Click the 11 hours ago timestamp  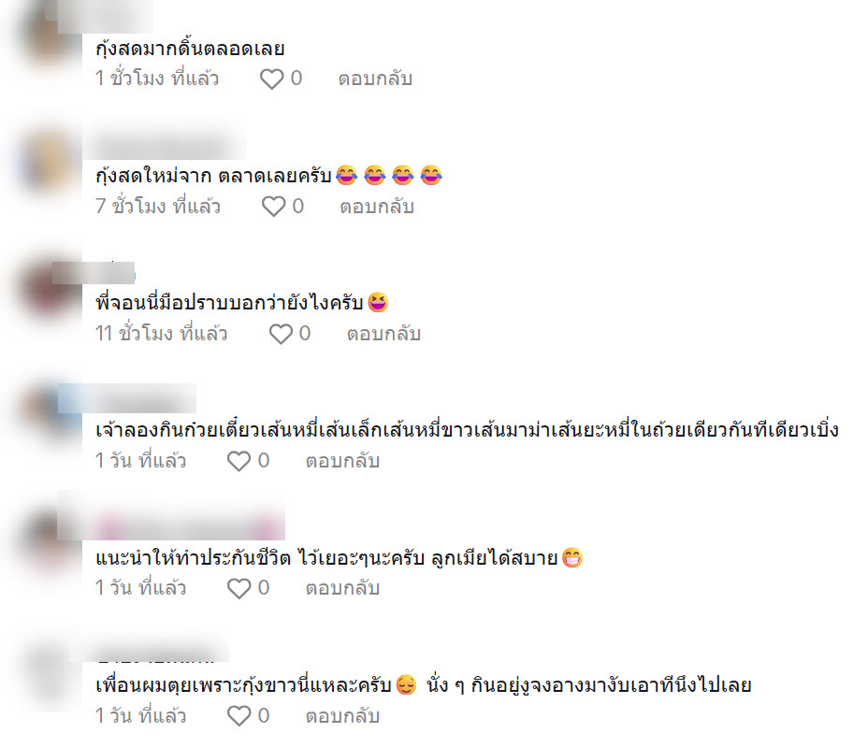click(161, 334)
